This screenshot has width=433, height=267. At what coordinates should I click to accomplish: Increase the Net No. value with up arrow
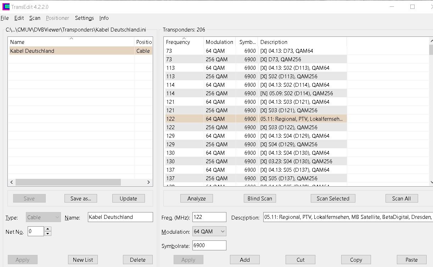(48, 229)
